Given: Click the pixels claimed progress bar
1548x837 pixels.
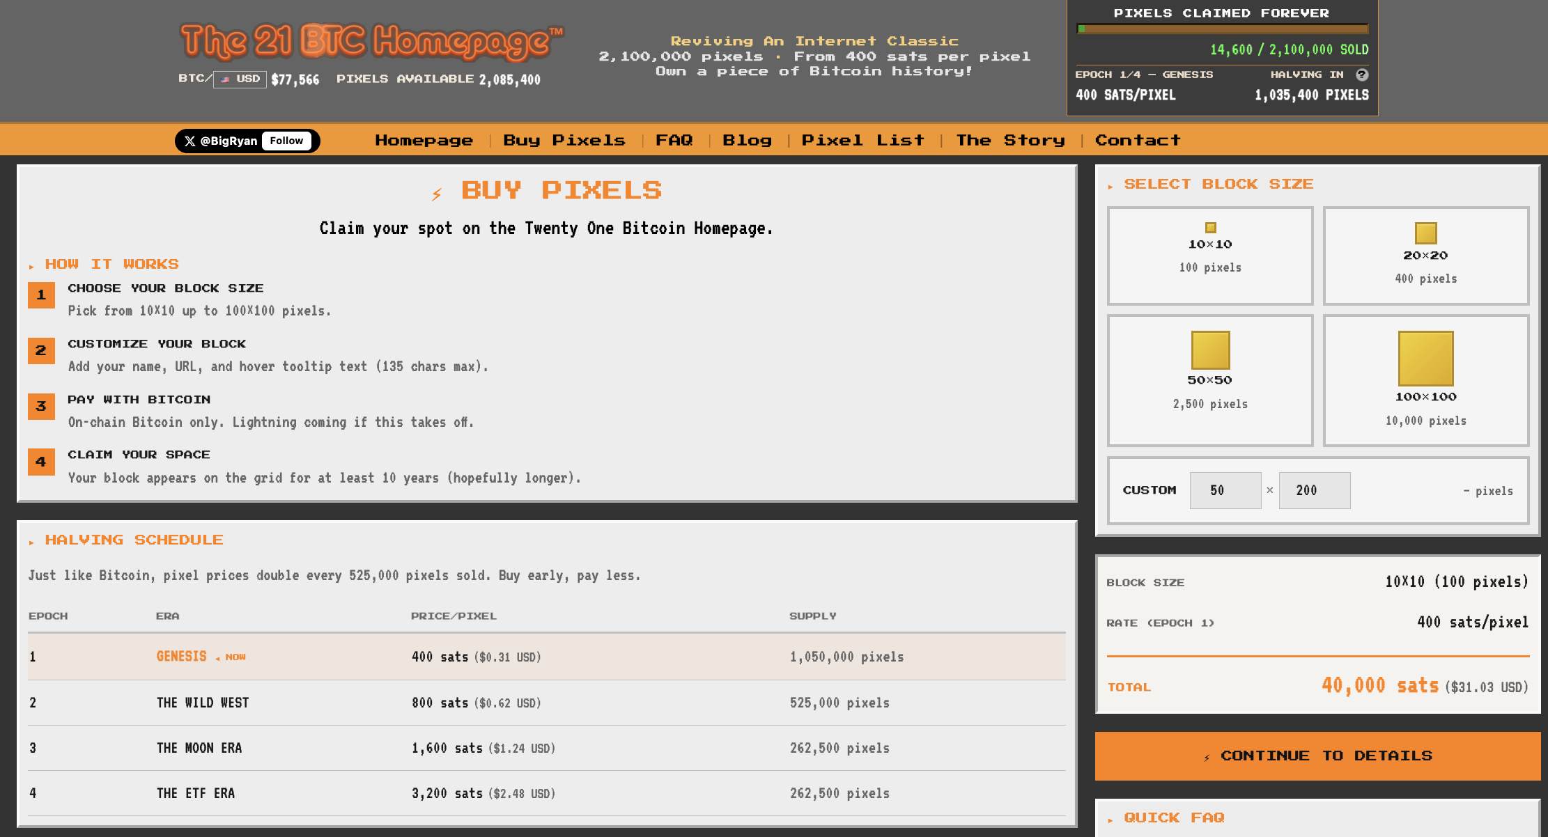Looking at the screenshot, I should pos(1222,29).
